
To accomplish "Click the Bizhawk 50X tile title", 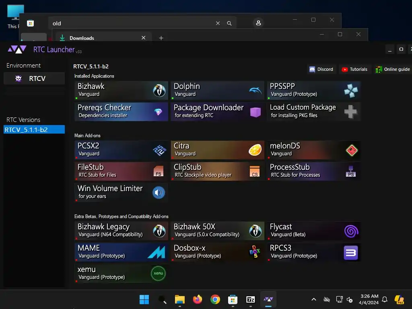I will (194, 227).
